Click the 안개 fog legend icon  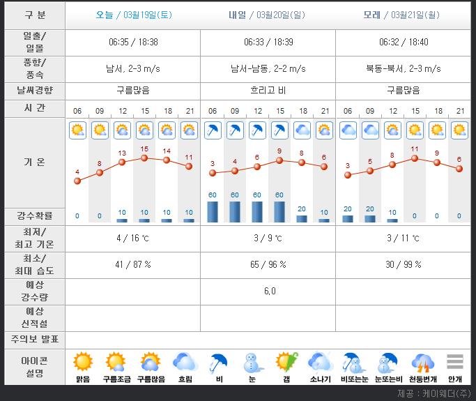pos(455,362)
